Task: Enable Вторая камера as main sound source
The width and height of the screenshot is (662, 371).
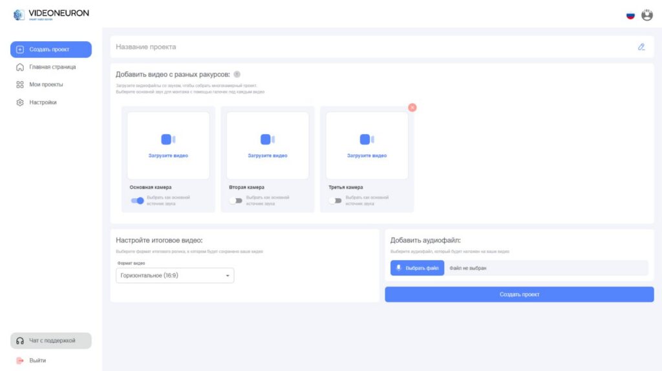Action: point(235,201)
